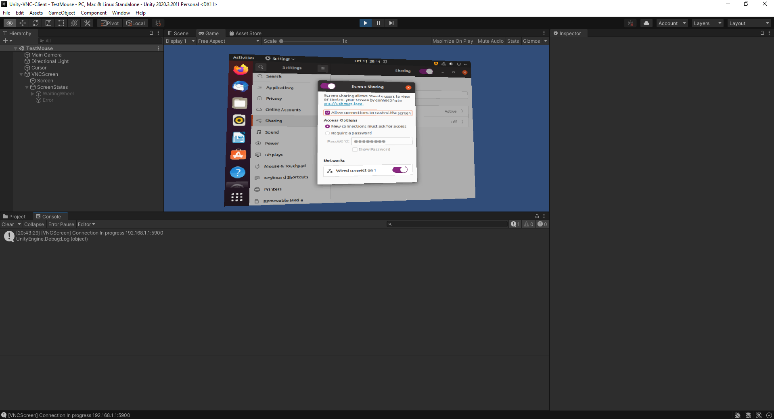Image resolution: width=774 pixels, height=419 pixels.
Task: Open the Hierarchy panel options menu
Action: click(x=158, y=33)
